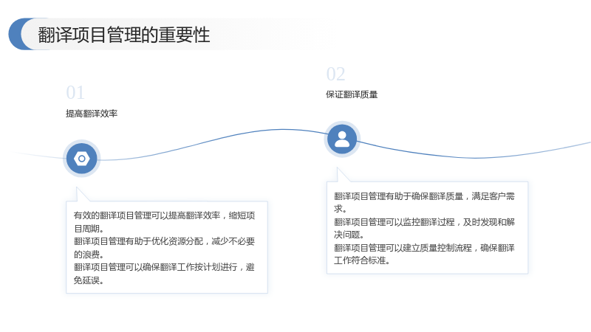Click the text 工作符合标准 in right box

click(x=361, y=260)
